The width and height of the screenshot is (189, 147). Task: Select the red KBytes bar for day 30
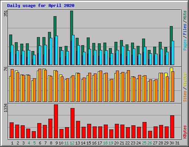172,127
